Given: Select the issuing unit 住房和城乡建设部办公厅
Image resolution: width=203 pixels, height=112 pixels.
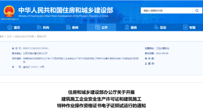Looking at the screenshot, I should pyautogui.click(x=35, y=53).
